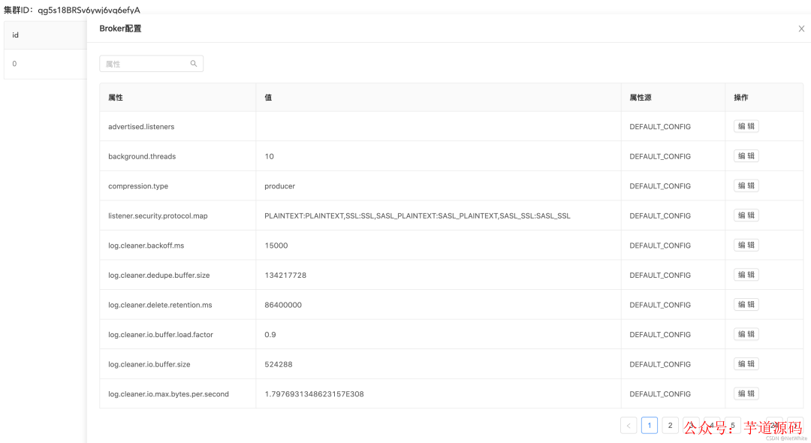Click the value 0.9
Screen dimensions: 811x443
coord(270,334)
